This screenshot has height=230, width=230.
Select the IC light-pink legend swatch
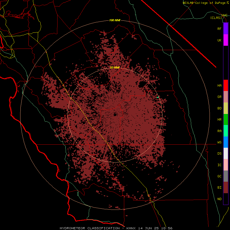(x=226, y=165)
